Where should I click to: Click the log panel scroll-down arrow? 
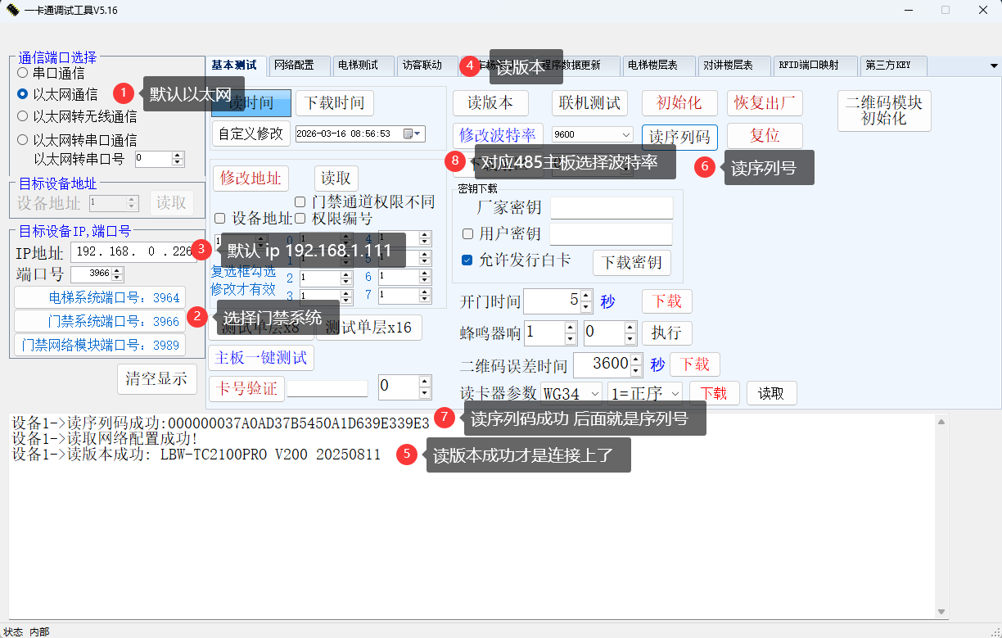[942, 612]
